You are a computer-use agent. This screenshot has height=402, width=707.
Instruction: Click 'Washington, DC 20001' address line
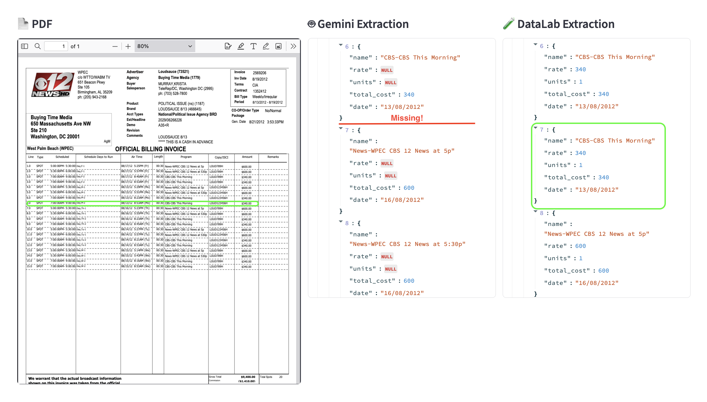click(55, 137)
